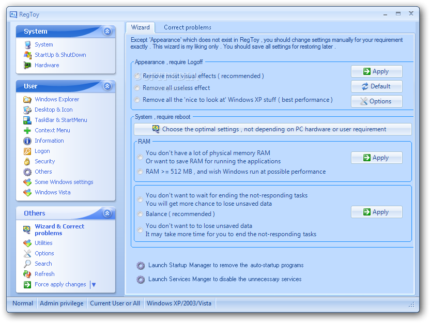This screenshot has height=323, width=430.
Task: Click the Windows Explorer folder icon
Action: [27, 99]
